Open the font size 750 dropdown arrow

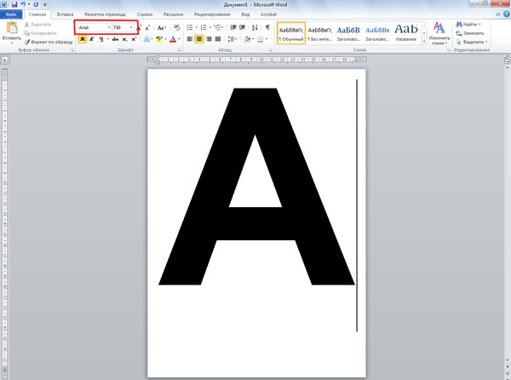pos(131,28)
